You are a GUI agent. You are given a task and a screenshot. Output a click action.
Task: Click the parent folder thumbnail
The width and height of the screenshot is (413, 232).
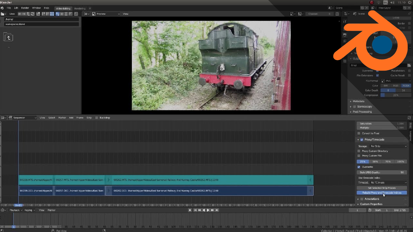coord(8,37)
